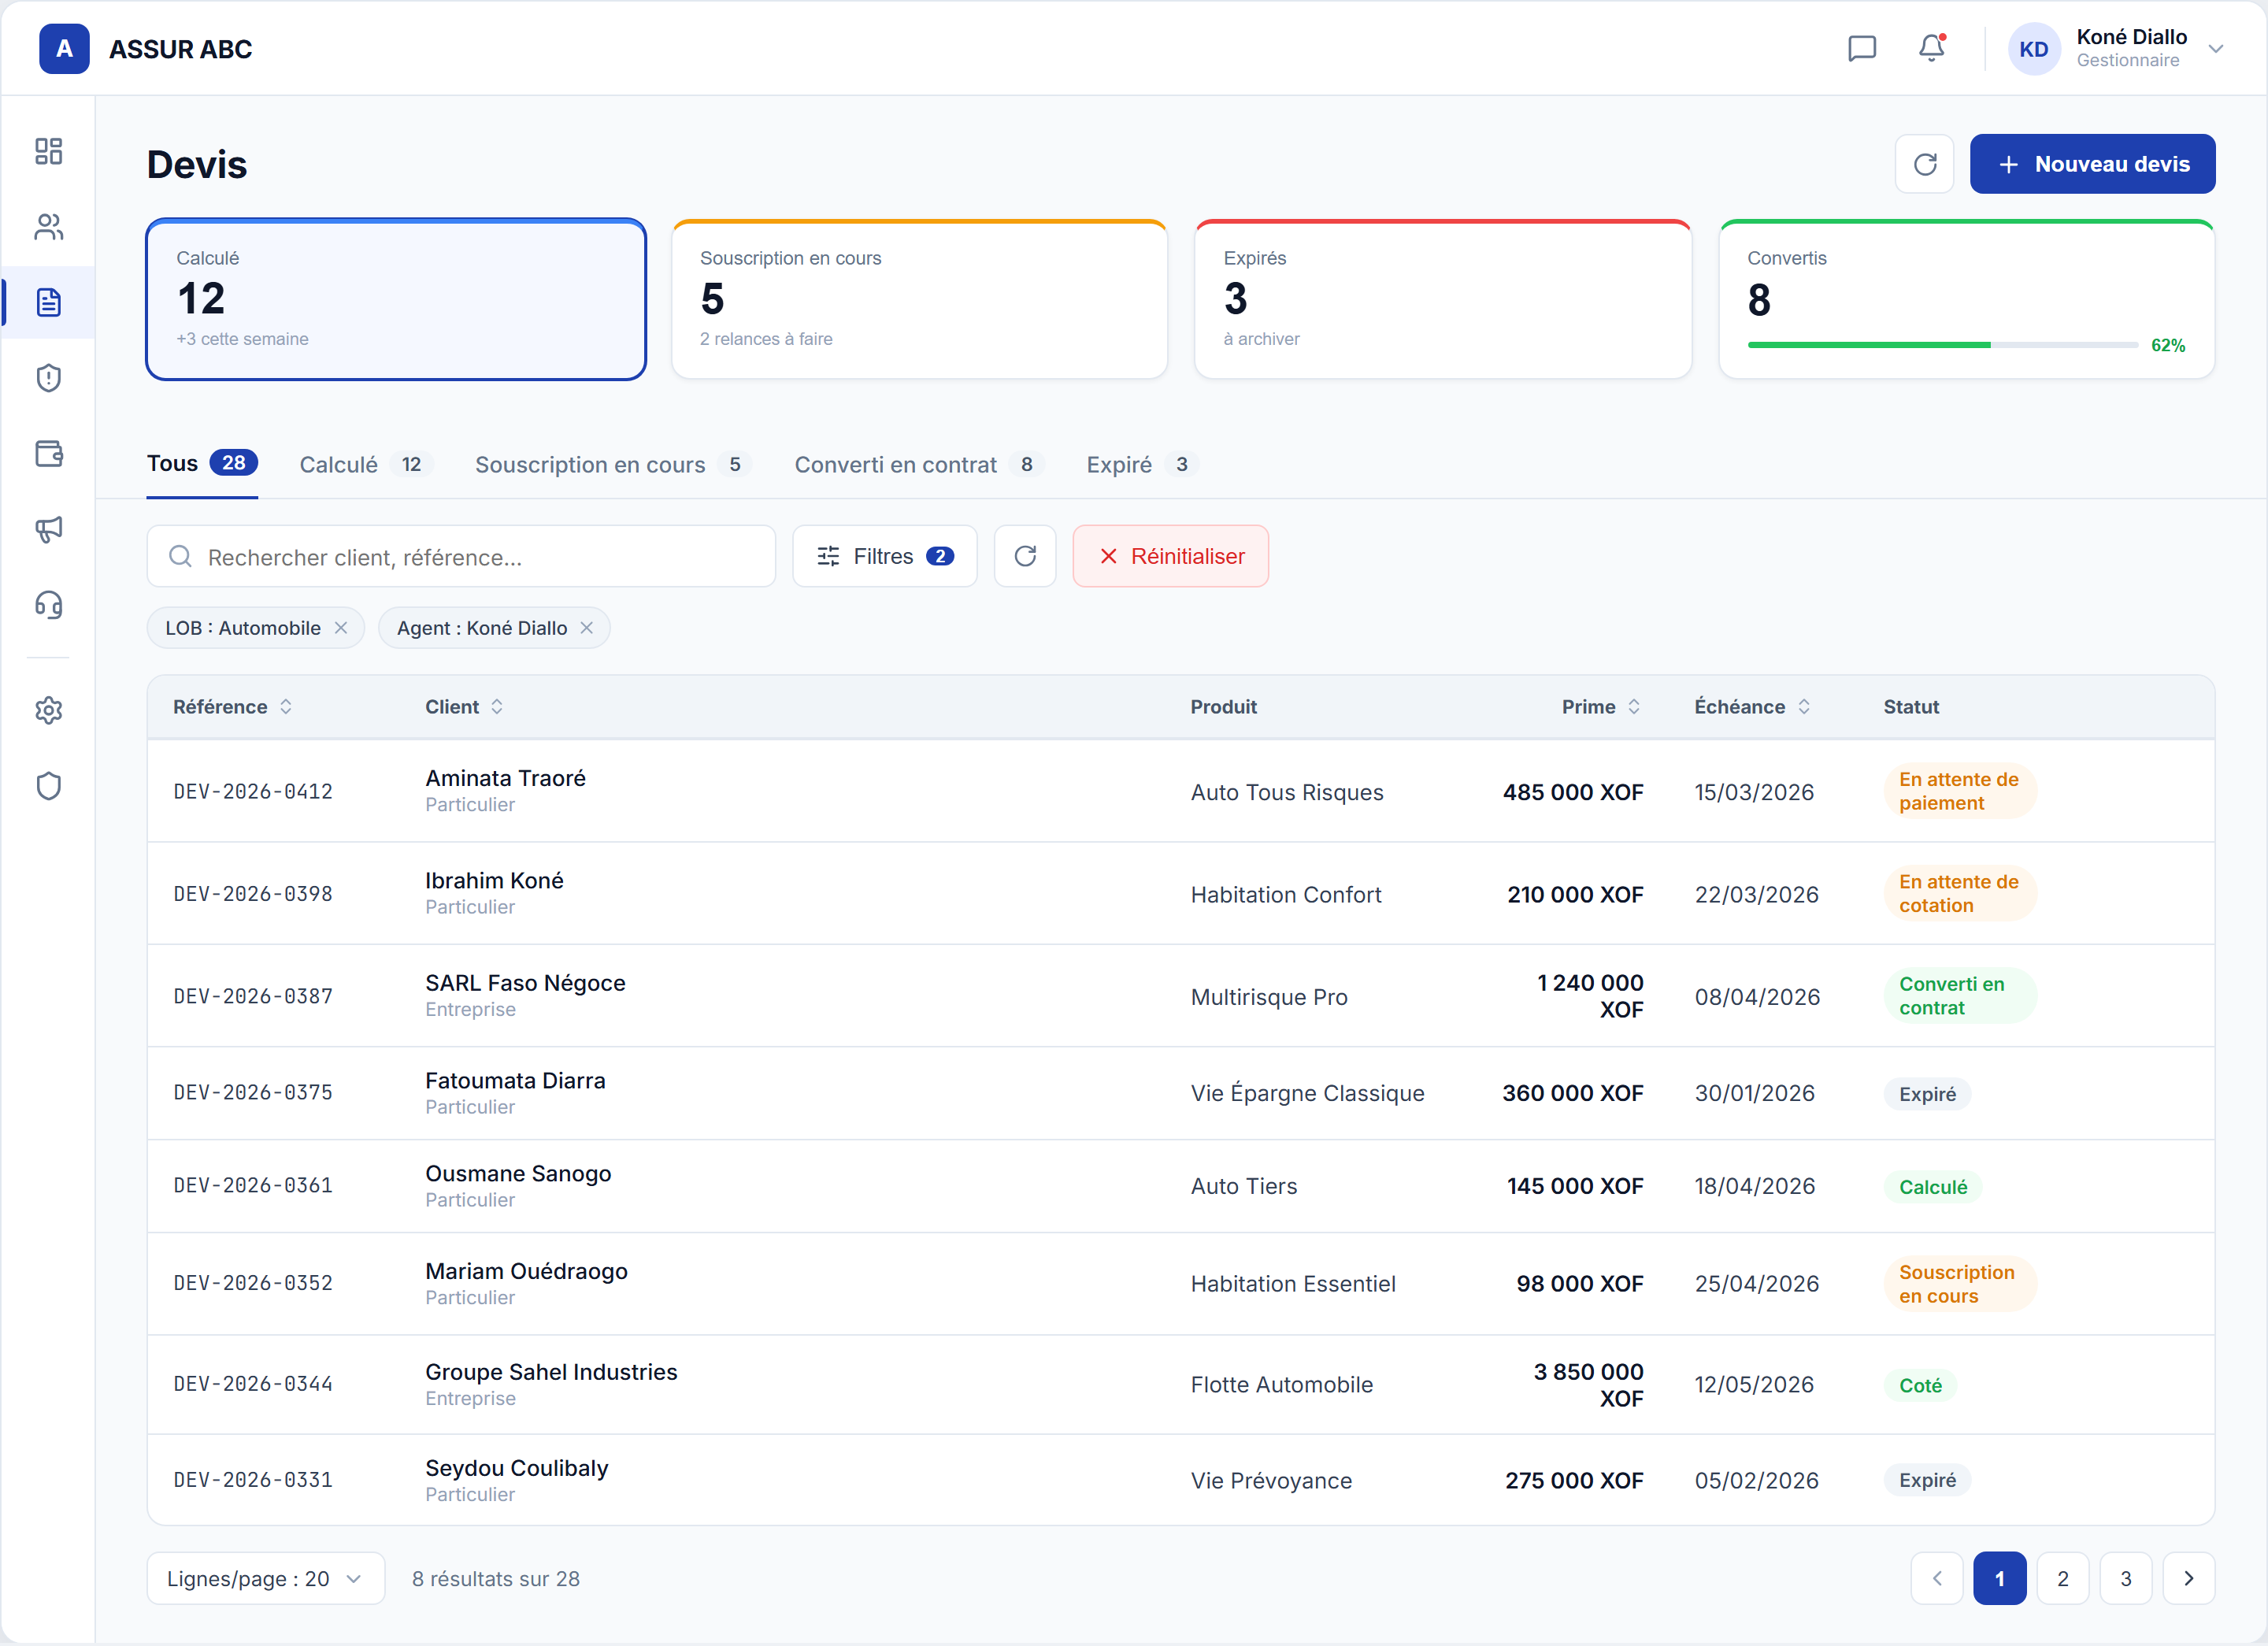Open quote DEV-2026-0331
The image size is (2268, 1646).
point(253,1480)
